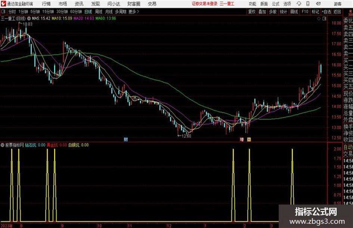
Task: Open the F10 company info button
Action: click(x=305, y=12)
